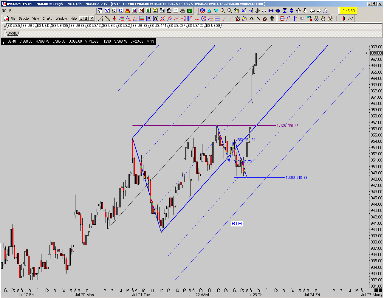384x298 pixels.
Task: Click the green EXIT button
Action: 190,11
